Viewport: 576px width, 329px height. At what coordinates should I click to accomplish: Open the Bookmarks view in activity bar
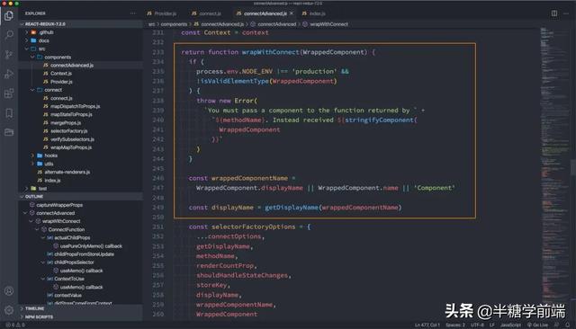[9, 113]
